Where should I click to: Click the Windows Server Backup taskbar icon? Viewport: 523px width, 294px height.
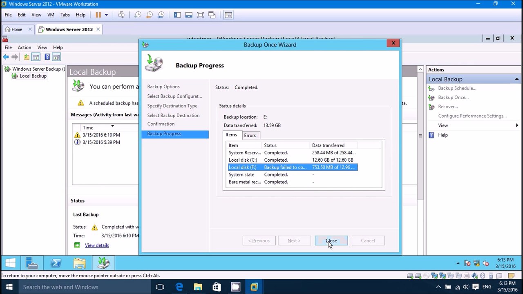click(103, 263)
